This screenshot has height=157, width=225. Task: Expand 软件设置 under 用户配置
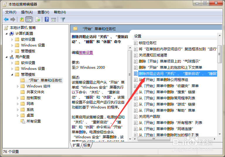click(x=12, y=63)
